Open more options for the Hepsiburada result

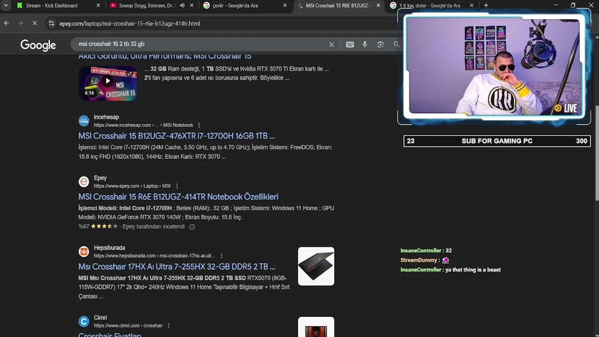click(x=221, y=256)
